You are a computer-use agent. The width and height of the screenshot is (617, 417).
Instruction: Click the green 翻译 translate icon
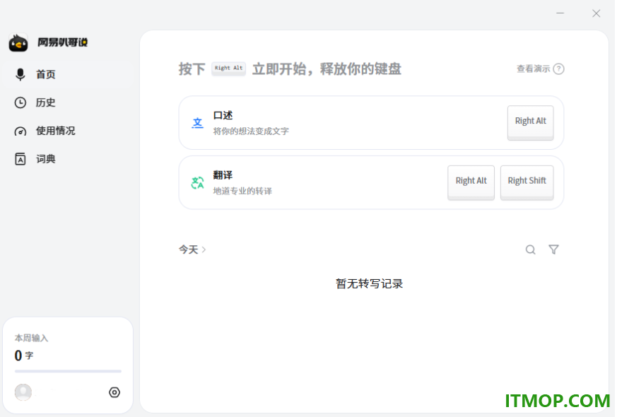point(197,182)
